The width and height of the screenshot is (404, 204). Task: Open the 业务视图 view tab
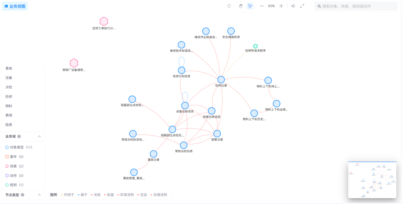15,6
